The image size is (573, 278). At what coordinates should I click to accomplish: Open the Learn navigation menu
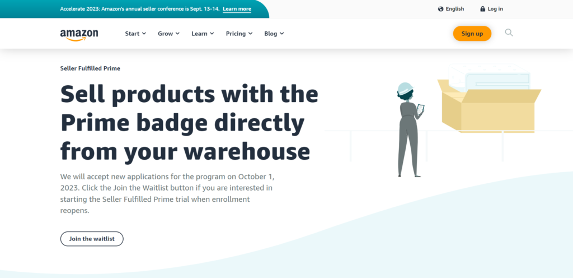[x=203, y=33]
